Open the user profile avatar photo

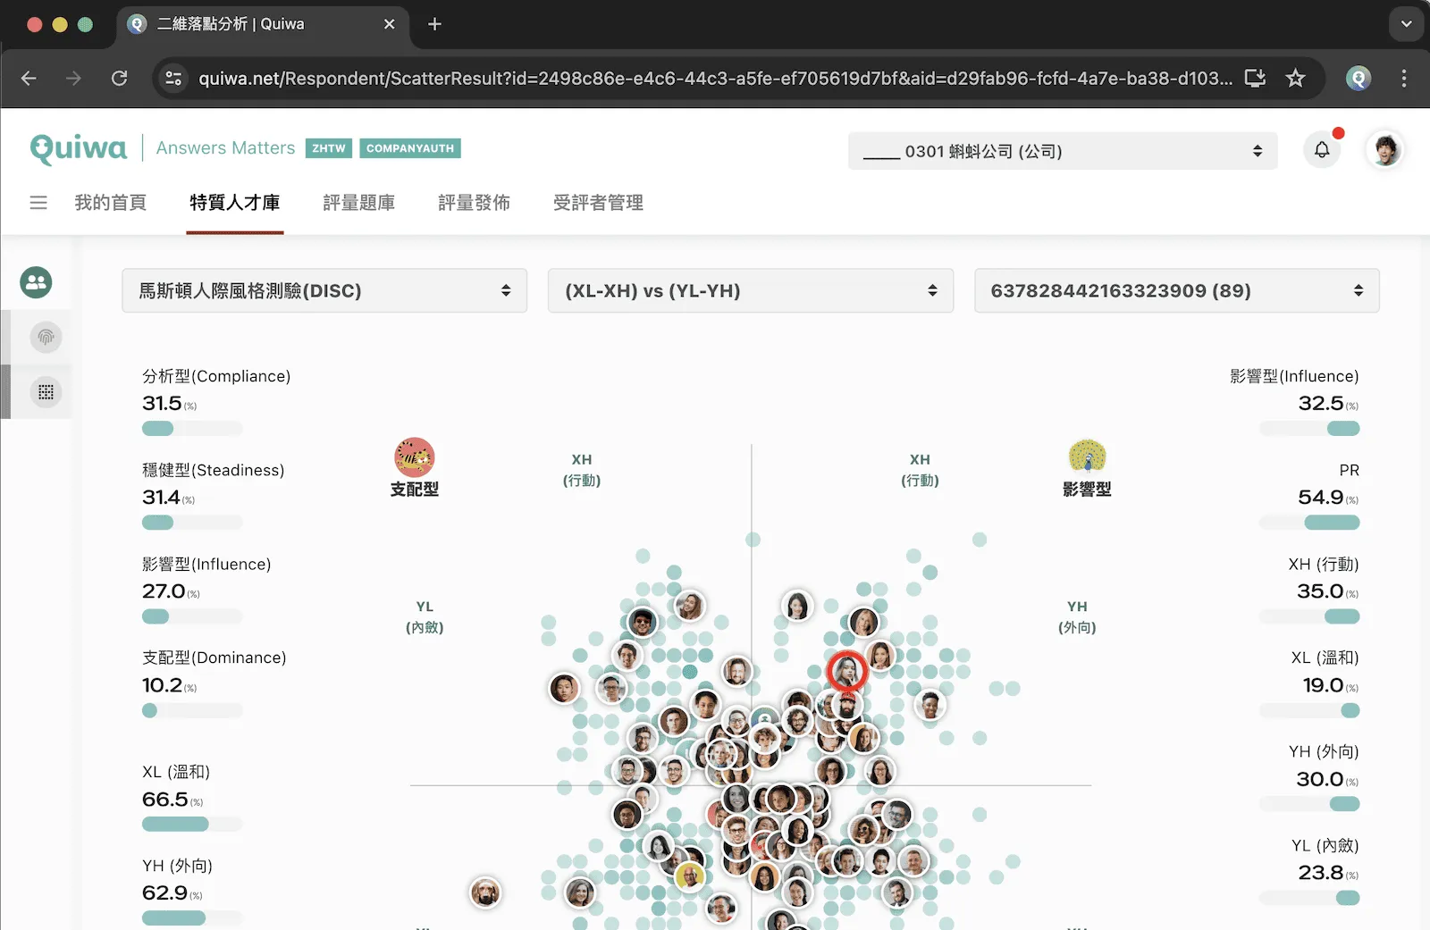click(1384, 150)
